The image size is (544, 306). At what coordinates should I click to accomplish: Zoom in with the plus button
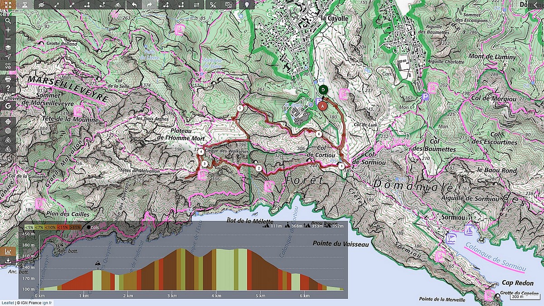point(8,29)
